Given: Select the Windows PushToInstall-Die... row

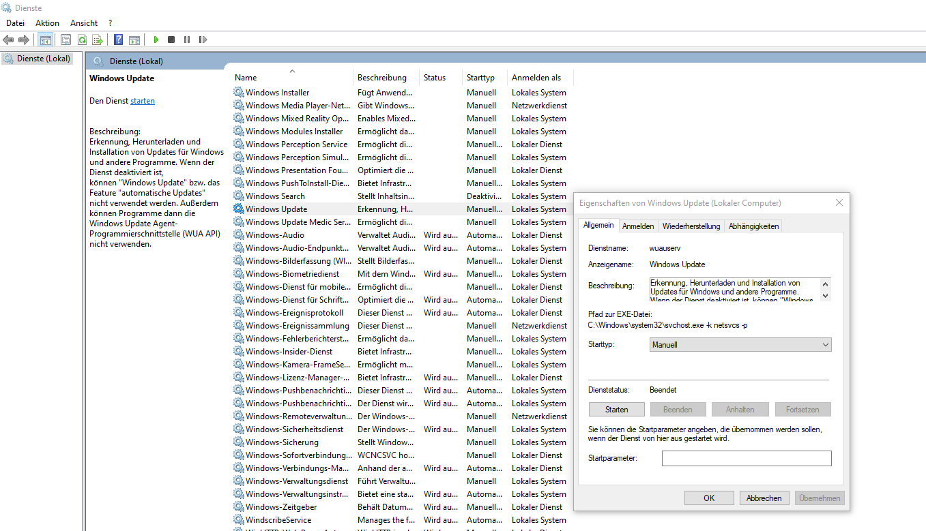Looking at the screenshot, I should click(401, 183).
